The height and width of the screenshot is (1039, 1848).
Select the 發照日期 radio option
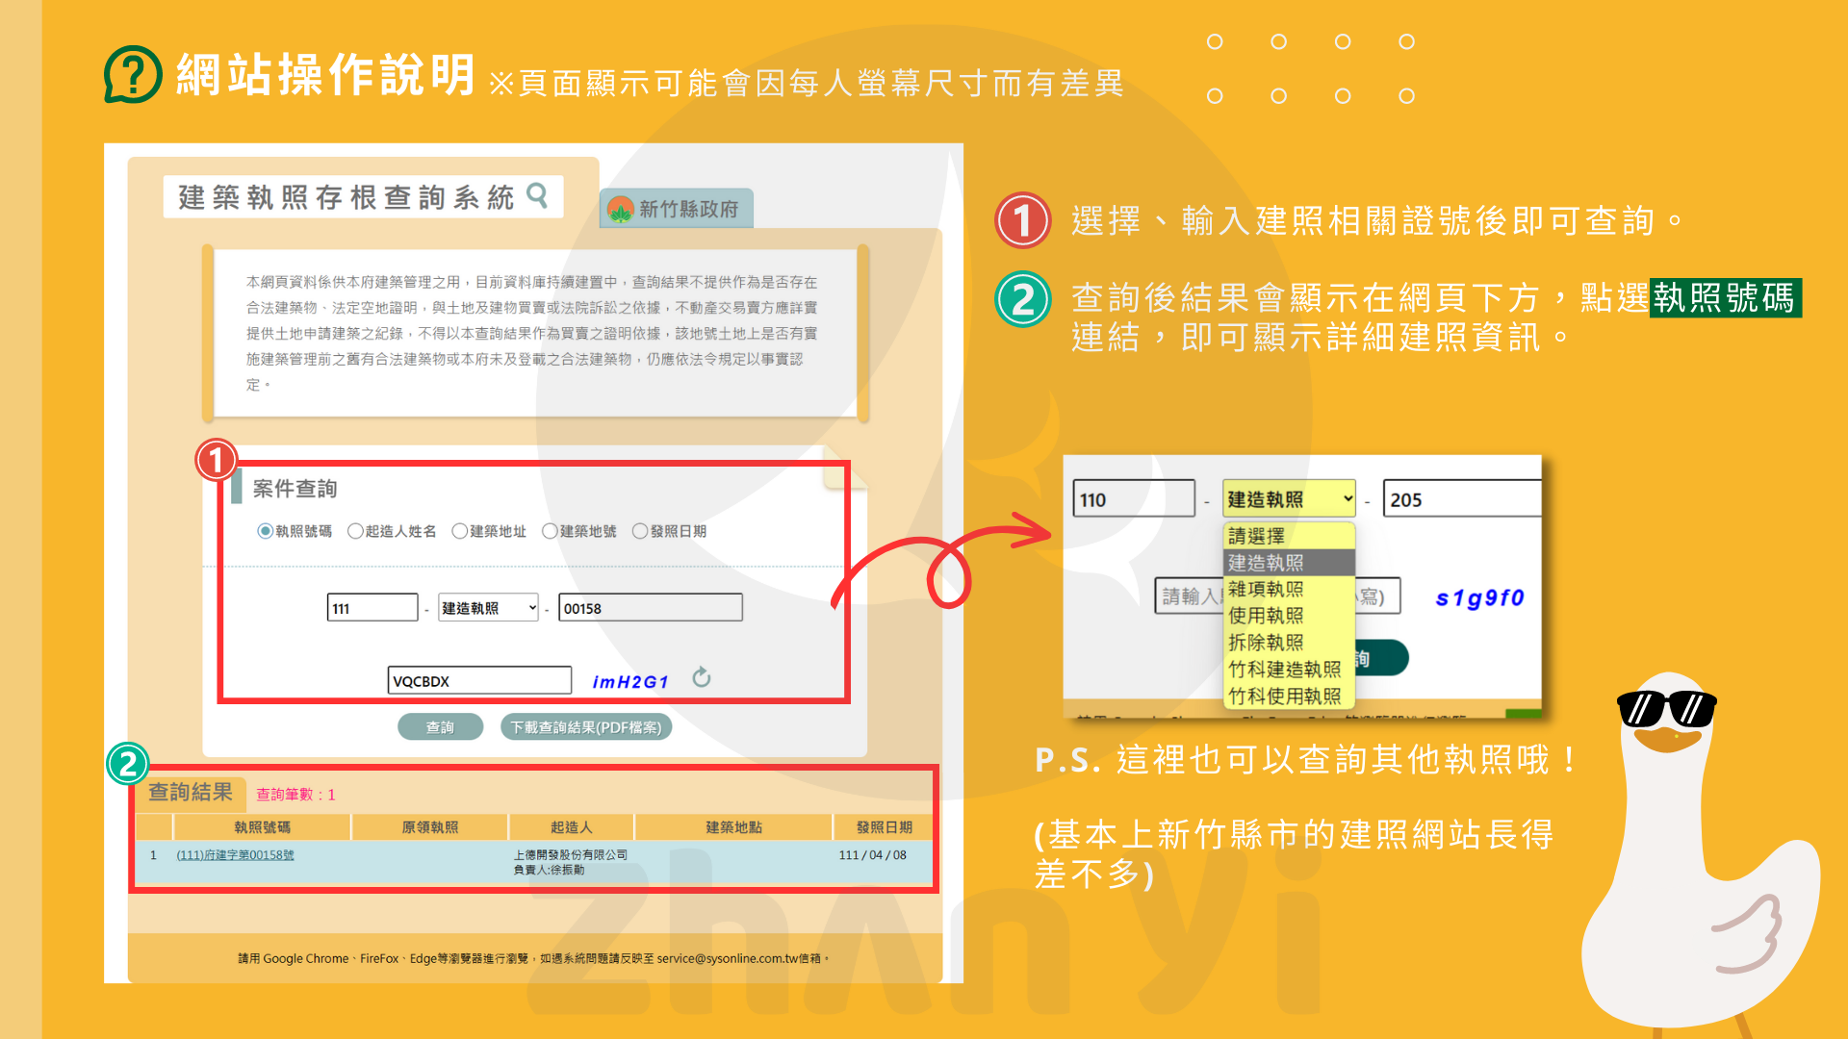pyautogui.click(x=640, y=531)
